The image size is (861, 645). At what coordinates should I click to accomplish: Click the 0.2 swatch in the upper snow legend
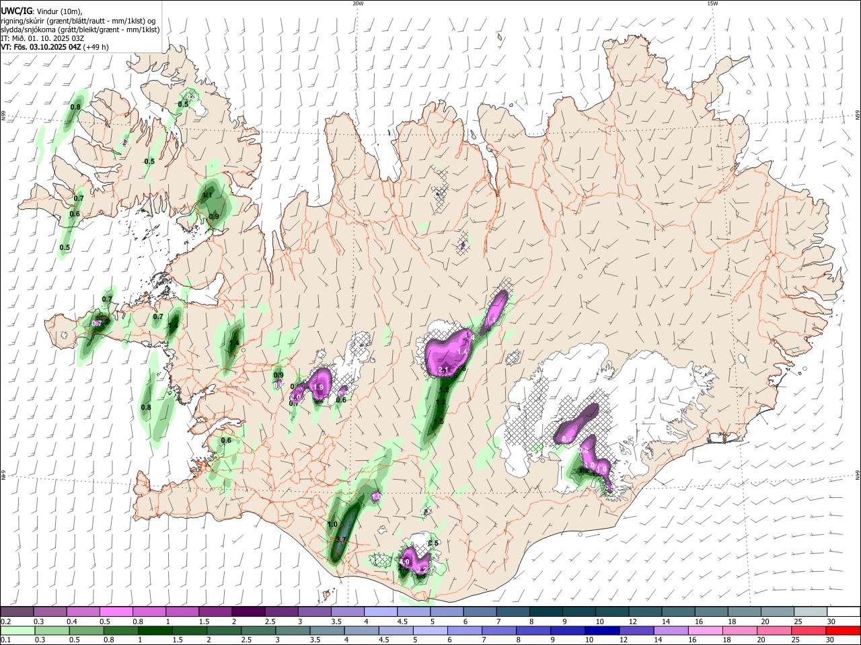coord(17,612)
